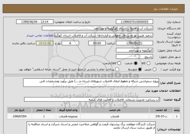Choose the جزیی purchase process option
Viewport: 190px width, 134px height.
tap(154, 69)
